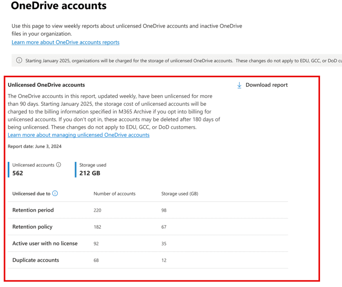The image size is (342, 287).
Task: Select the Active user with no license row
Action: pos(148,243)
